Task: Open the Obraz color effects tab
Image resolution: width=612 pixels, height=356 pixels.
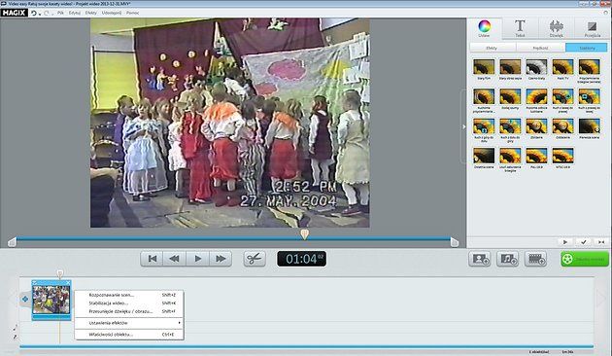Action: point(484,28)
